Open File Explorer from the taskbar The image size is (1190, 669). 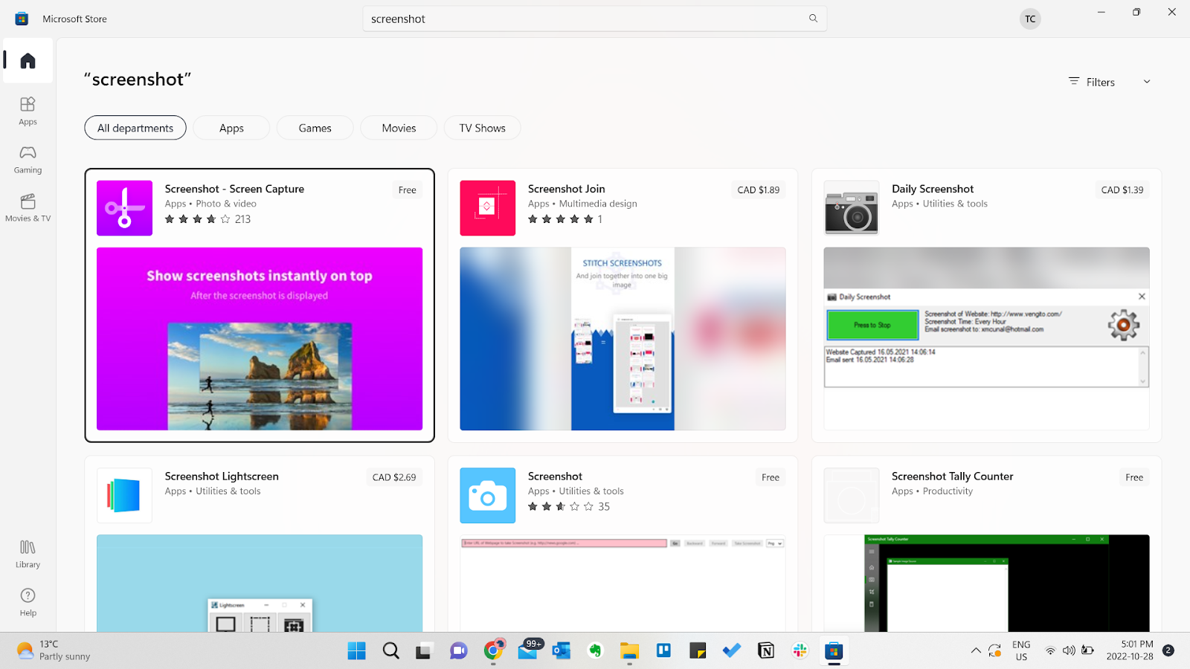pyautogui.click(x=629, y=651)
